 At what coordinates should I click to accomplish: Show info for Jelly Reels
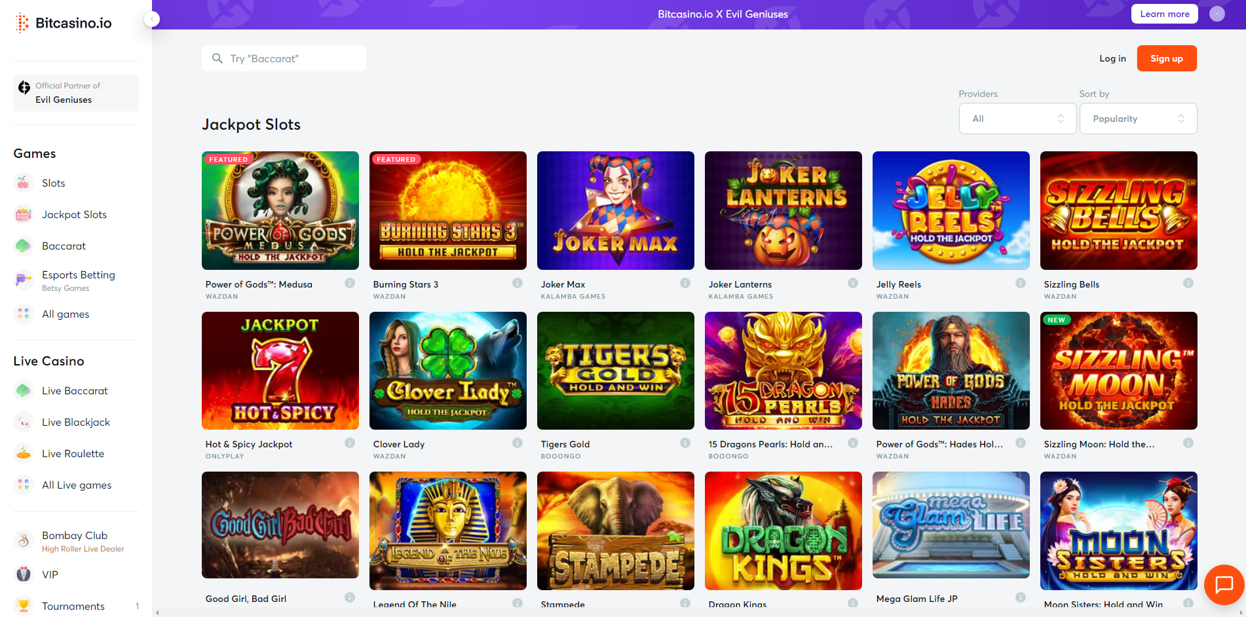pyautogui.click(x=1021, y=283)
